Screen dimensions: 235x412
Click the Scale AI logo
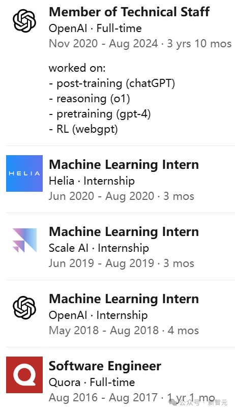click(24, 241)
